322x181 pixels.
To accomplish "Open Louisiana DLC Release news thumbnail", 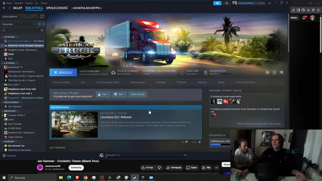I will pyautogui.click(x=75, y=124).
